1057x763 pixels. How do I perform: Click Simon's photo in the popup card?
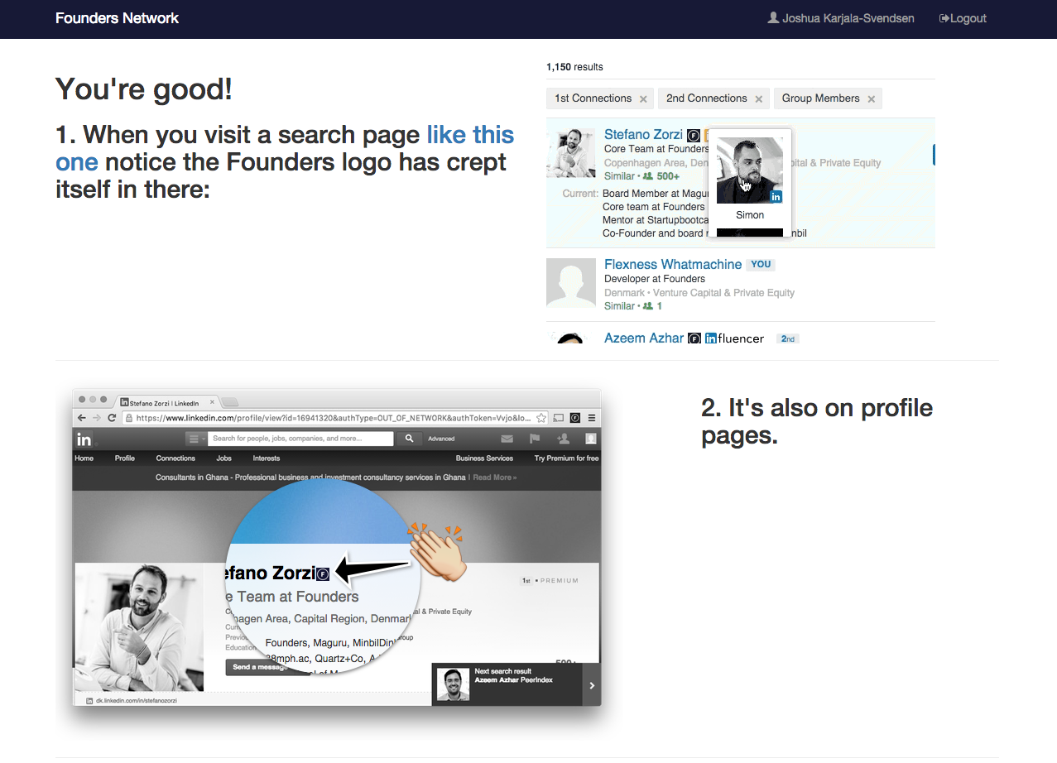click(x=750, y=170)
